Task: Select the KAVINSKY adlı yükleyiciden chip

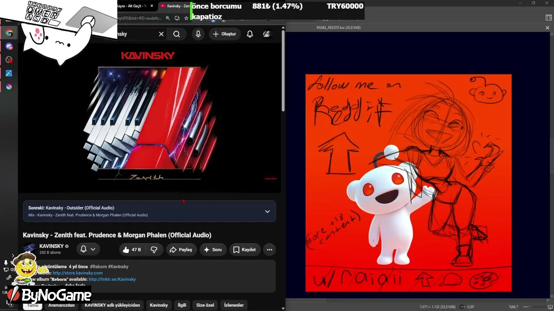Action: [112, 305]
